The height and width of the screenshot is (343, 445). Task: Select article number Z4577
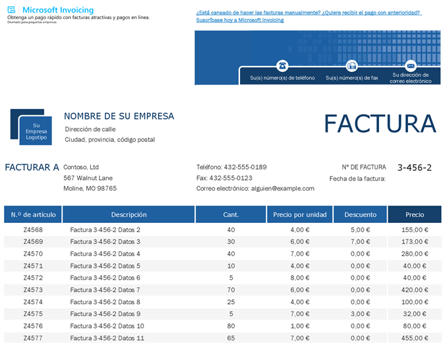[x=33, y=338]
